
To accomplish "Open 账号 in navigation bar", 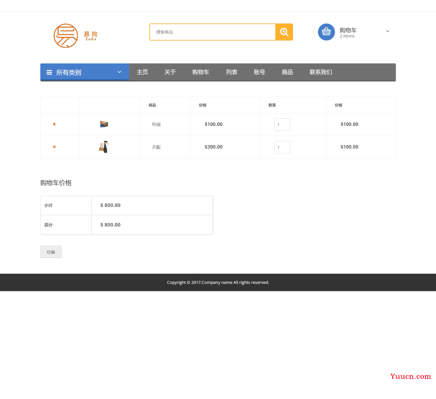I will click(x=259, y=72).
